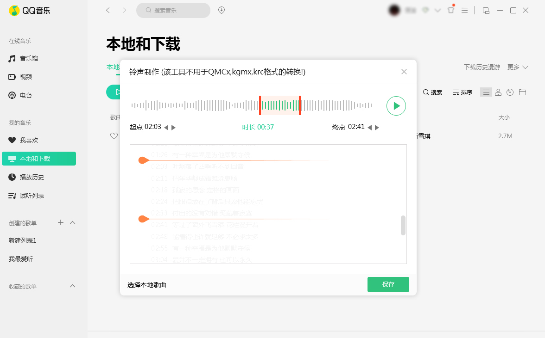Play the ringtone preview
545x338 pixels.
coord(396,105)
